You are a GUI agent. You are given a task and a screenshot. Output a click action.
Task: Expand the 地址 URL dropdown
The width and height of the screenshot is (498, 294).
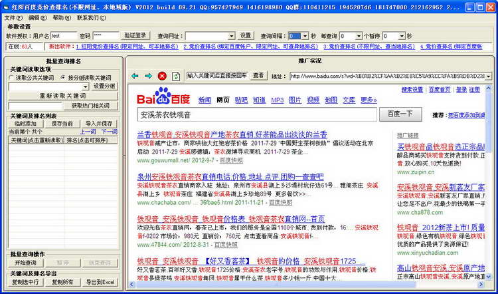pyautogui.click(x=488, y=76)
